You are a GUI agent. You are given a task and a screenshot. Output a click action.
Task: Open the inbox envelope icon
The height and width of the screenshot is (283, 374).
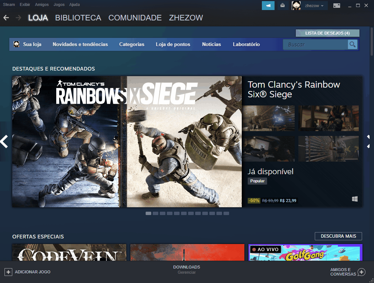(x=283, y=6)
